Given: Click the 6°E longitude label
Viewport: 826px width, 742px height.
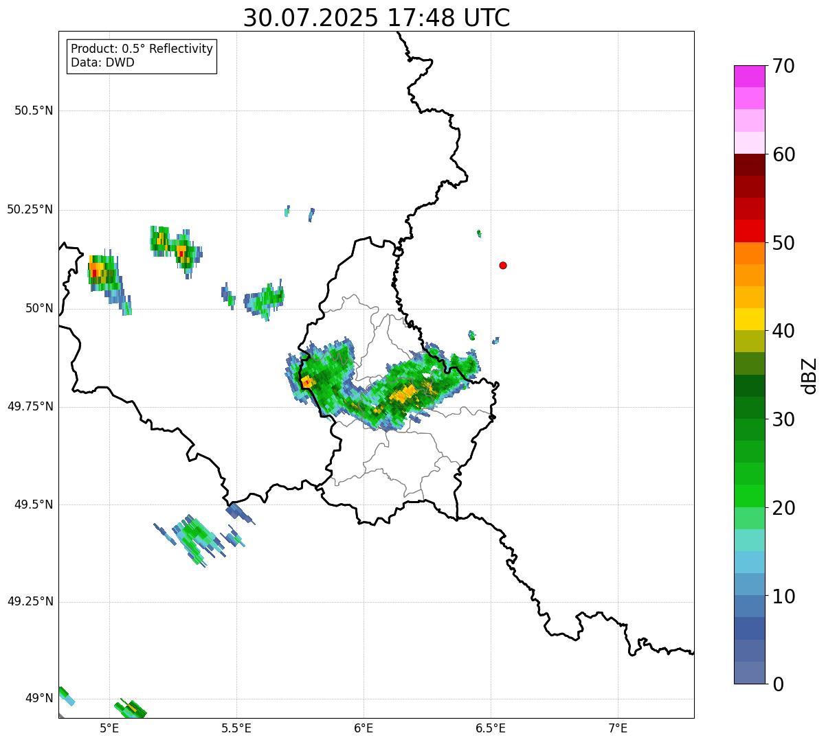Looking at the screenshot, I should [x=364, y=728].
